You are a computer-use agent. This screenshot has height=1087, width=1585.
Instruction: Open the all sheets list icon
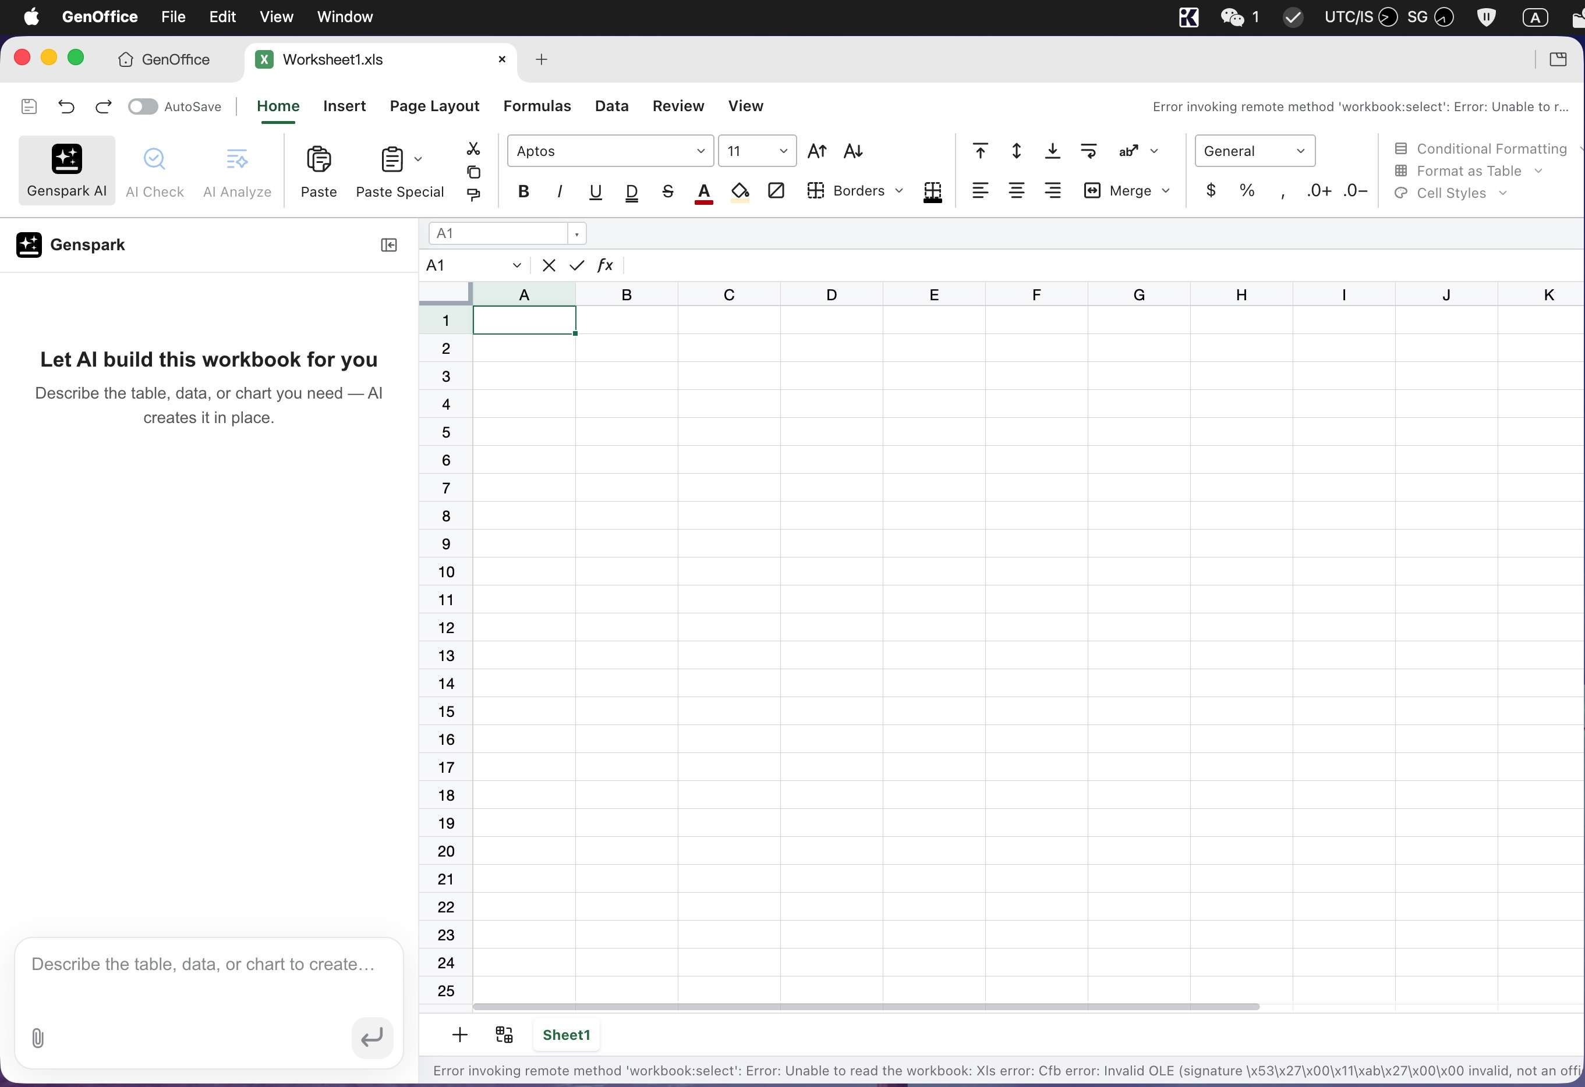point(504,1035)
